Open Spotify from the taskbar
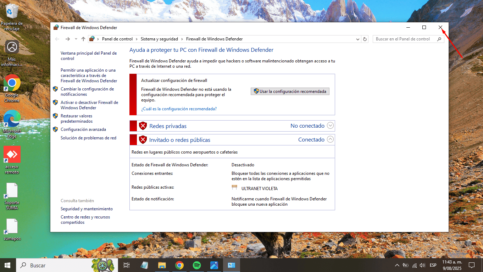The height and width of the screenshot is (272, 483). coord(197,265)
